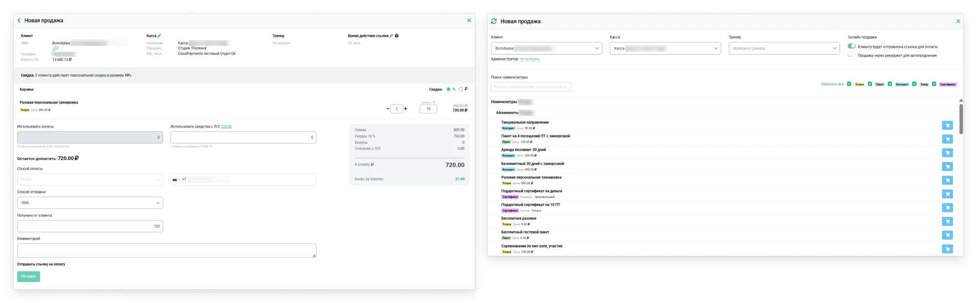Open the Способ отправки SMS dropdown

point(90,203)
